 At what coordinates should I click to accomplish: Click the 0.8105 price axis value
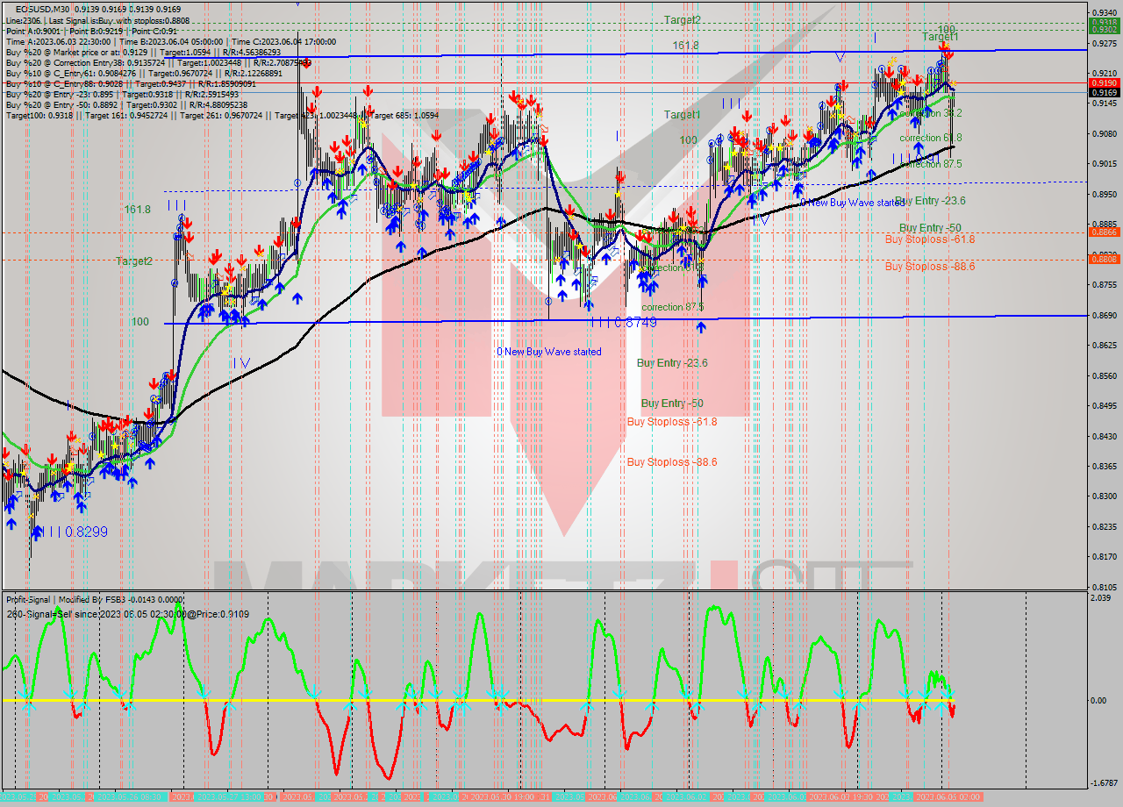[x=1103, y=586]
